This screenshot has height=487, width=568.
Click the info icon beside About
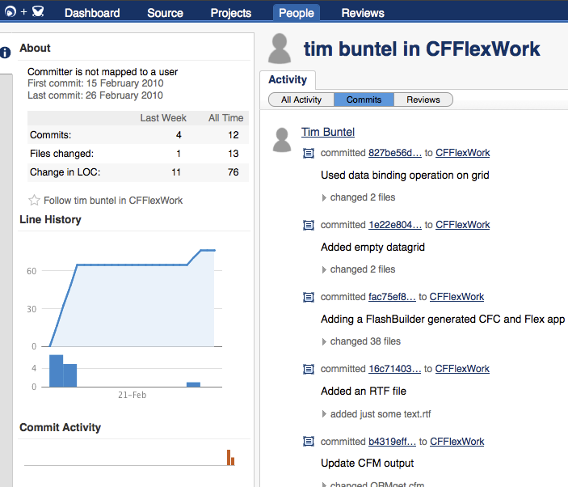[x=6, y=53]
